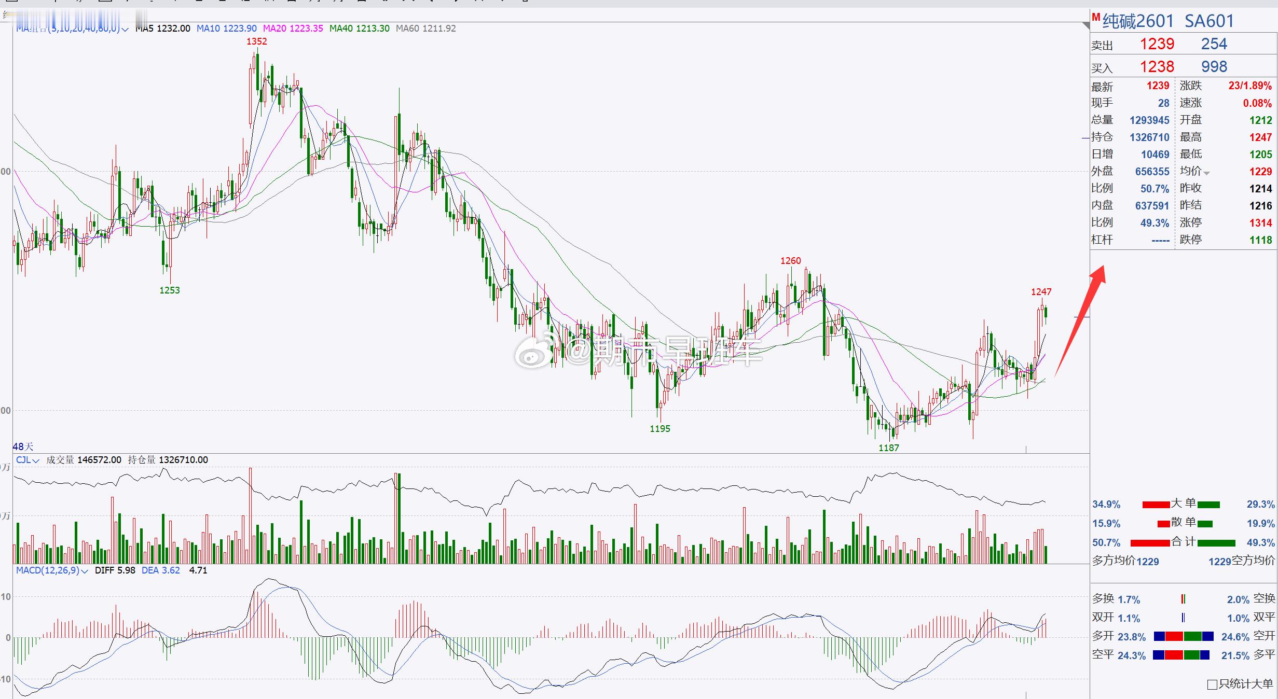This screenshot has width=1278, height=699.
Task: Click the red 大单 buy bar
Action: [1156, 505]
